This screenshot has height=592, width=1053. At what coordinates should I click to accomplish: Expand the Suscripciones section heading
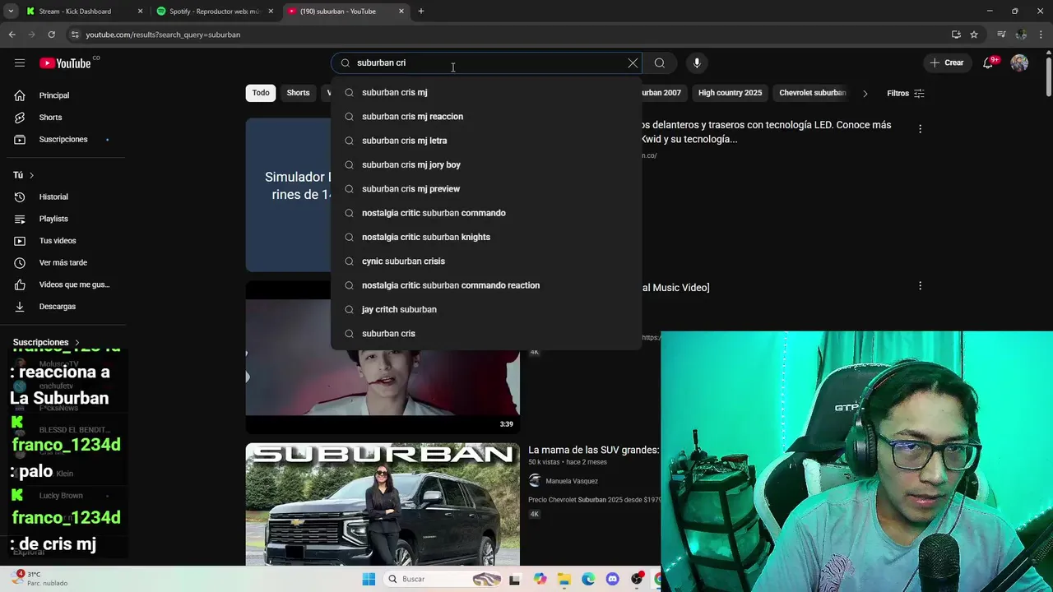47,342
